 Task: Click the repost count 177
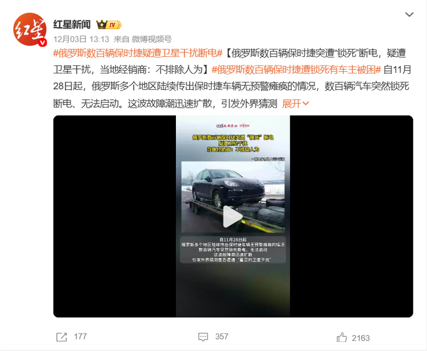pos(80,337)
